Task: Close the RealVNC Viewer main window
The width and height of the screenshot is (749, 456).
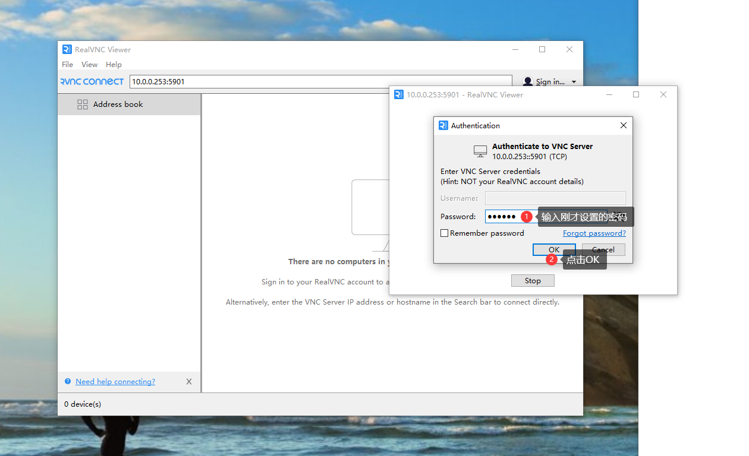Action: 569,49
